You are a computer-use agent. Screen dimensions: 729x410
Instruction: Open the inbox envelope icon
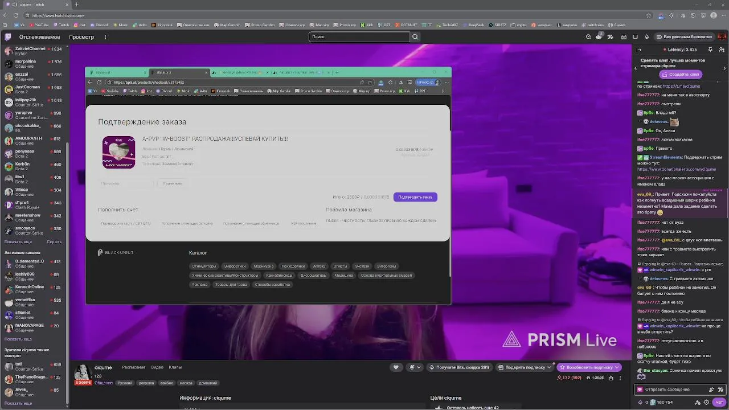tap(624, 37)
